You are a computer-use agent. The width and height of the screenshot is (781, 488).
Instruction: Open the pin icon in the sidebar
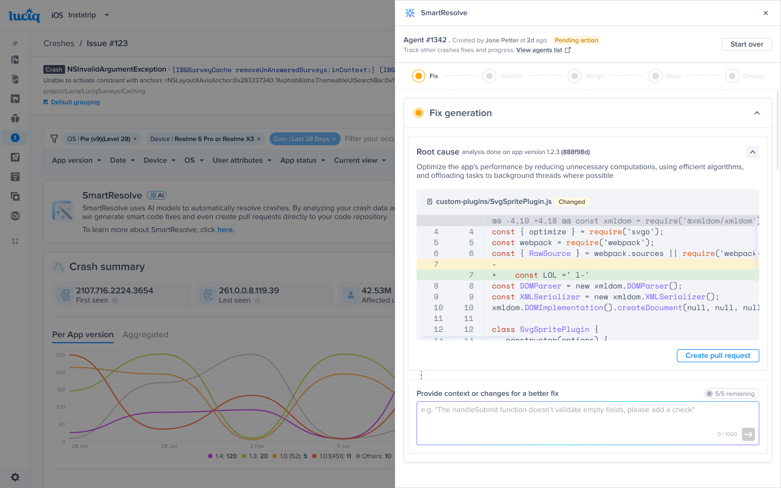click(15, 43)
